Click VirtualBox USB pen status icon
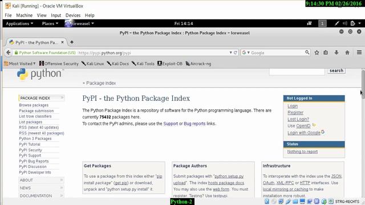Image resolution: width=365 pixels, height=205 pixels. pyautogui.click(x=288, y=201)
